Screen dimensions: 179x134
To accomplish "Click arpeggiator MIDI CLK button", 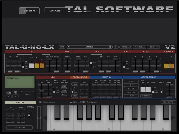I will 131,92.
